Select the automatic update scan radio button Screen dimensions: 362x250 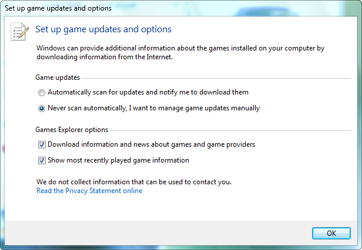click(x=41, y=93)
